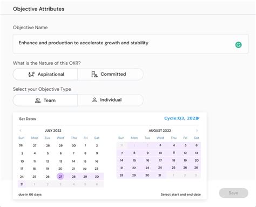The width and height of the screenshot is (256, 207).
Task: Click the Save button
Action: point(233,193)
